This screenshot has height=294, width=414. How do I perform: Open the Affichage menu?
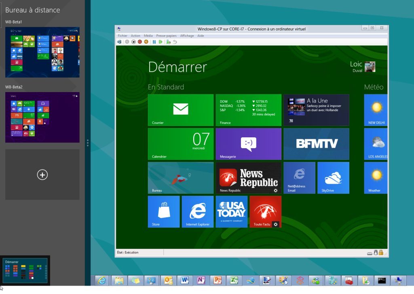187,36
